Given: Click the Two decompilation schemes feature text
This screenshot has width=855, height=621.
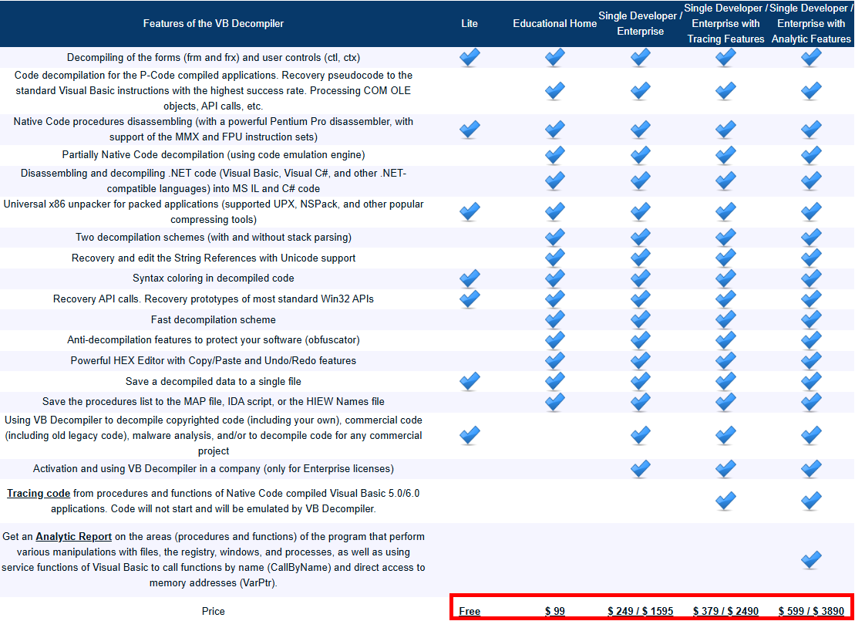Looking at the screenshot, I should point(214,238).
